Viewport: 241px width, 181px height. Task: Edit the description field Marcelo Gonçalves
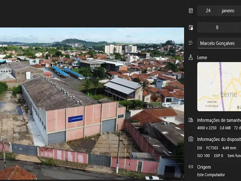(x=219, y=43)
